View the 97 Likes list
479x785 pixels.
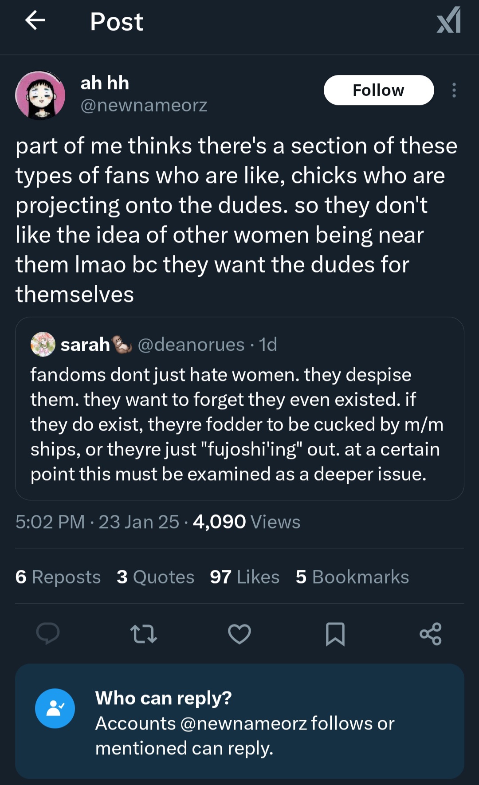click(245, 577)
